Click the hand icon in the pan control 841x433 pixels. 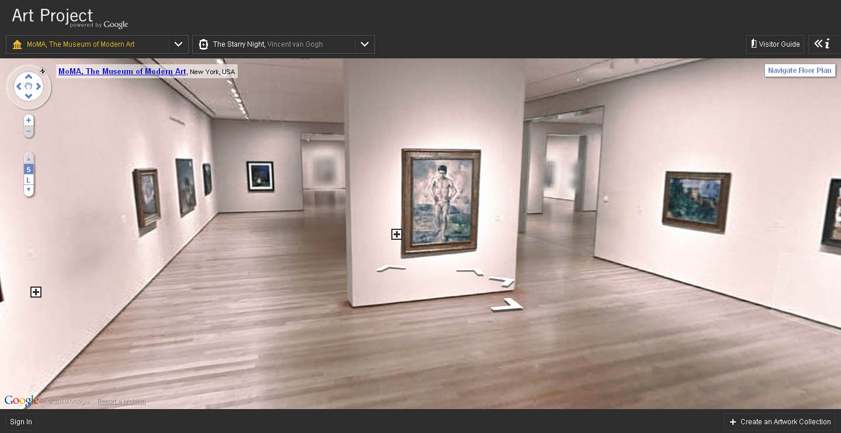click(29, 86)
